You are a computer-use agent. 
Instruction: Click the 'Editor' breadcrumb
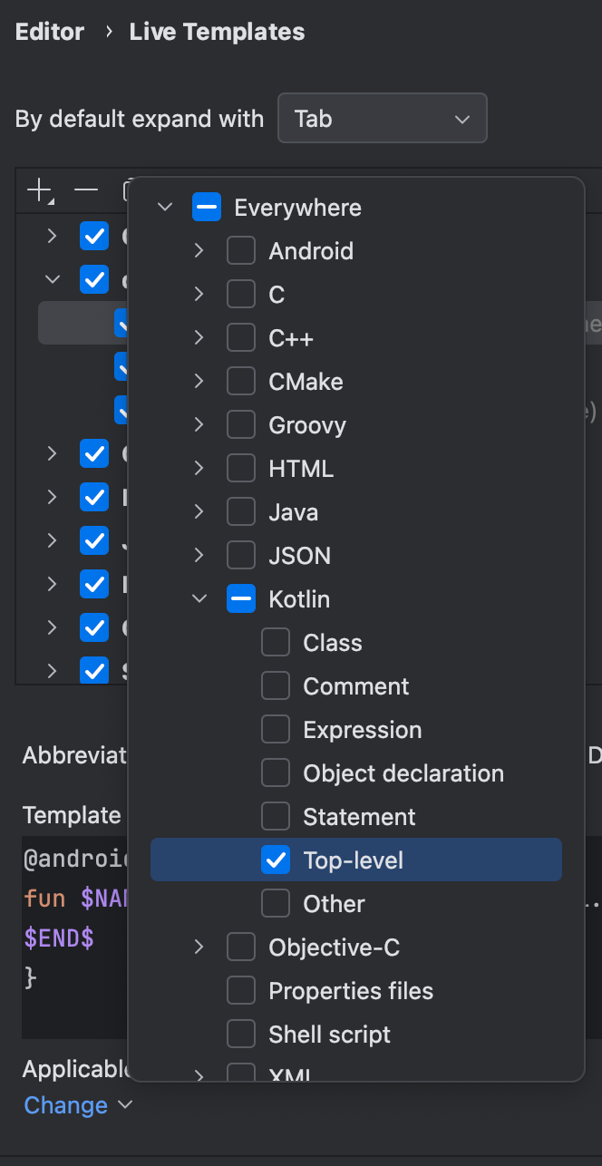click(50, 32)
